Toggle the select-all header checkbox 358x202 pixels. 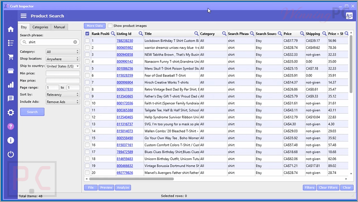point(87,34)
